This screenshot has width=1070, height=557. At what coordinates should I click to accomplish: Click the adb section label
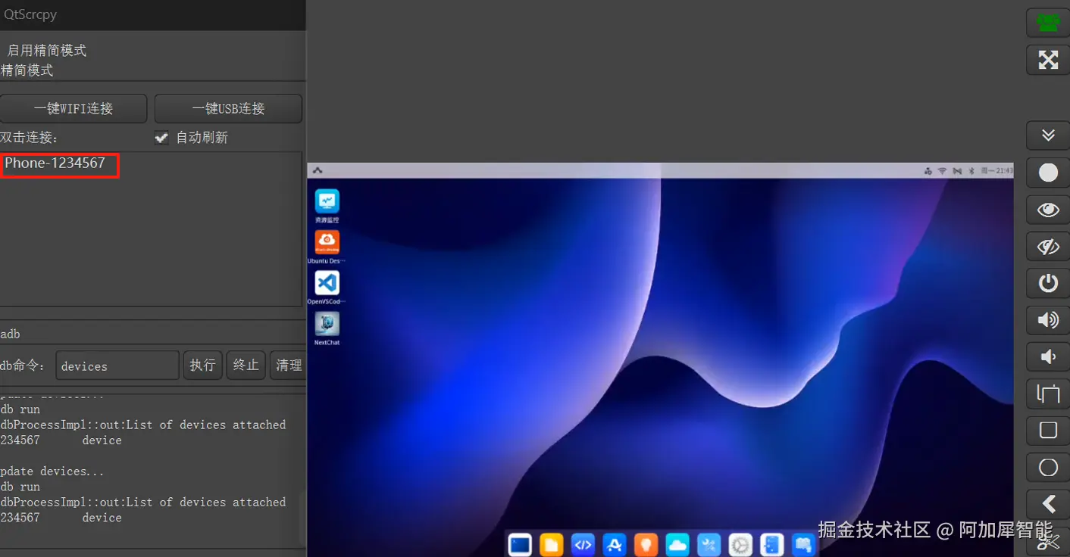11,334
